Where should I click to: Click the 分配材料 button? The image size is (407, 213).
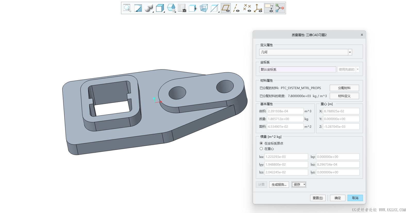tap(344, 88)
